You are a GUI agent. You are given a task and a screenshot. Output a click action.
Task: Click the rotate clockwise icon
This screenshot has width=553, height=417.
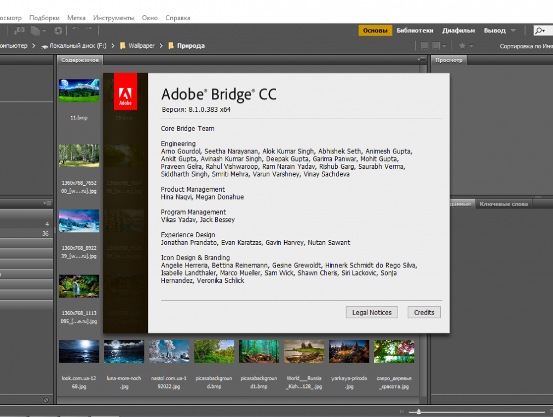pos(89,31)
